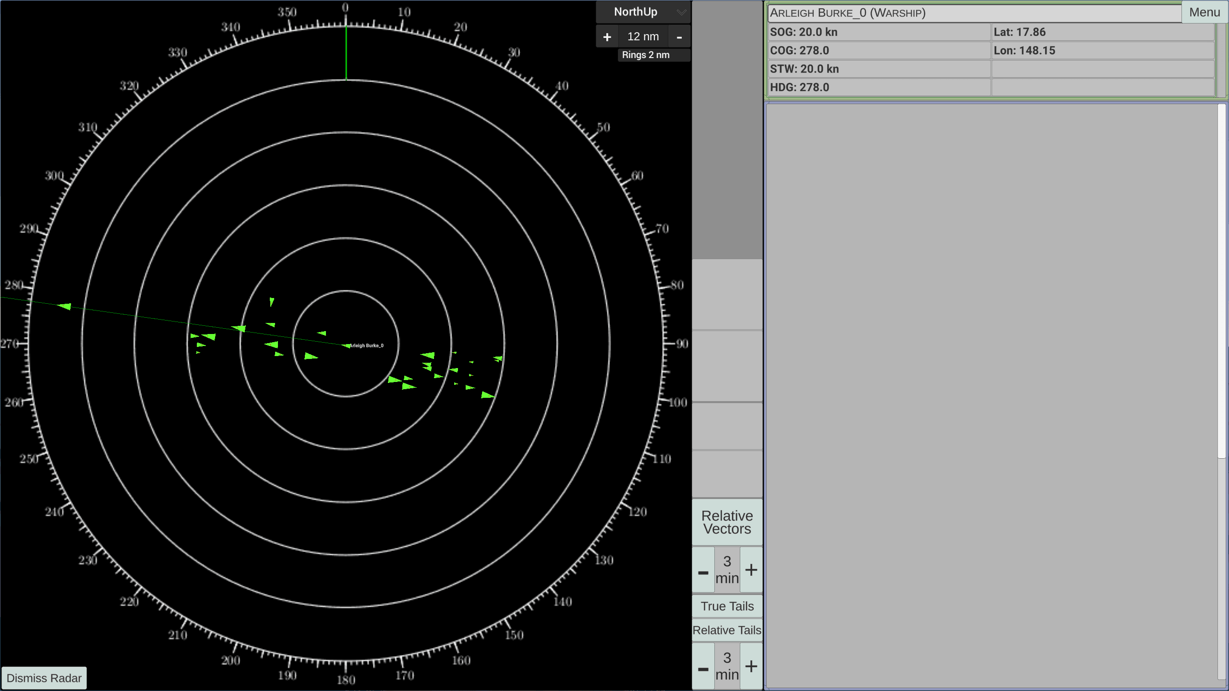
Task: Open the Menu button
Action: pos(1205,12)
